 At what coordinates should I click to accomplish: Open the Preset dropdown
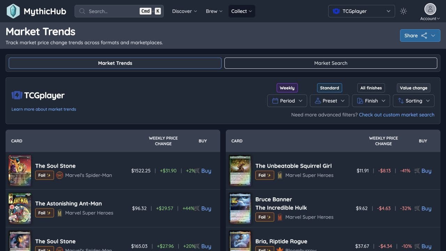[330, 101]
